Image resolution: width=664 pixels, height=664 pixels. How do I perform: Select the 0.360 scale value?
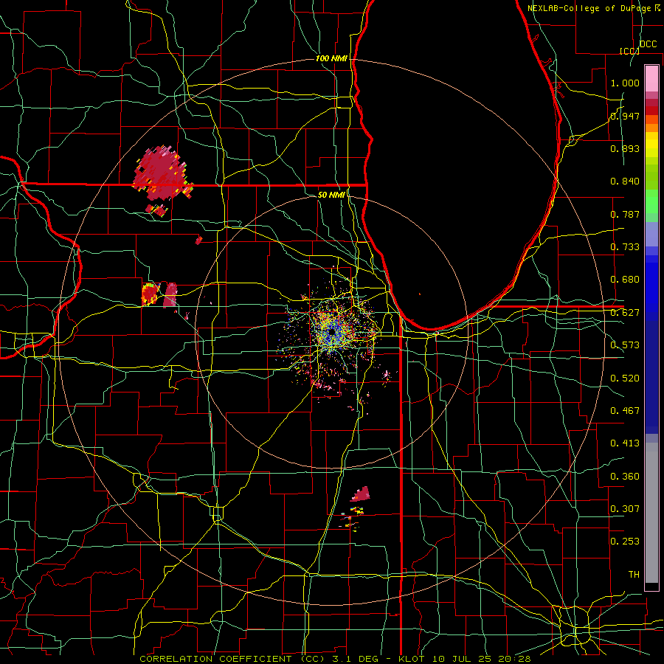click(x=625, y=477)
